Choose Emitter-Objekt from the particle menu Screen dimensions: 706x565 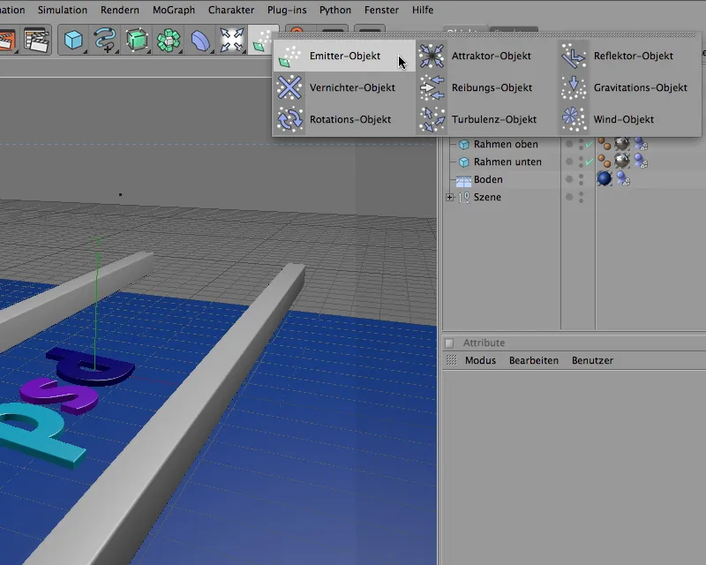(344, 56)
